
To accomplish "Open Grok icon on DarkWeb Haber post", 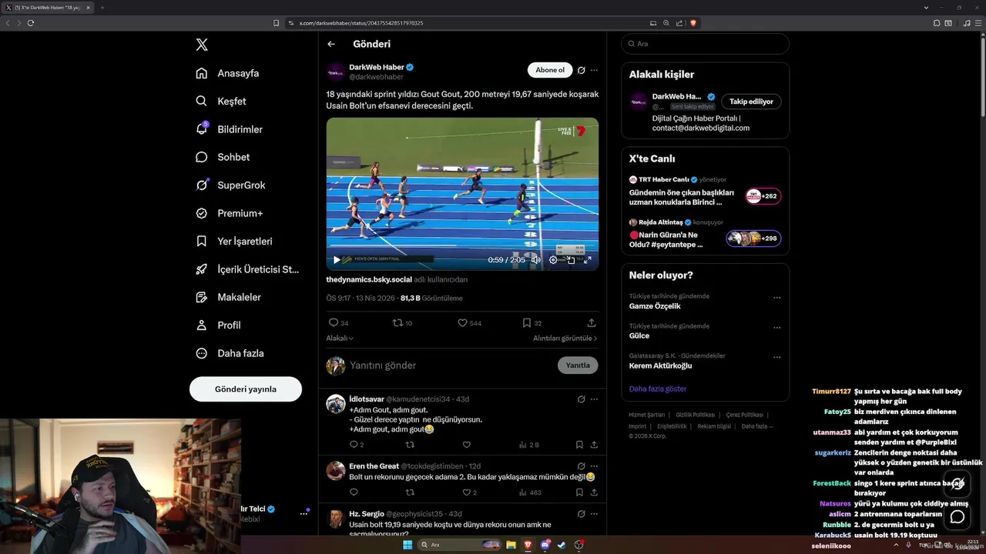I will (582, 70).
